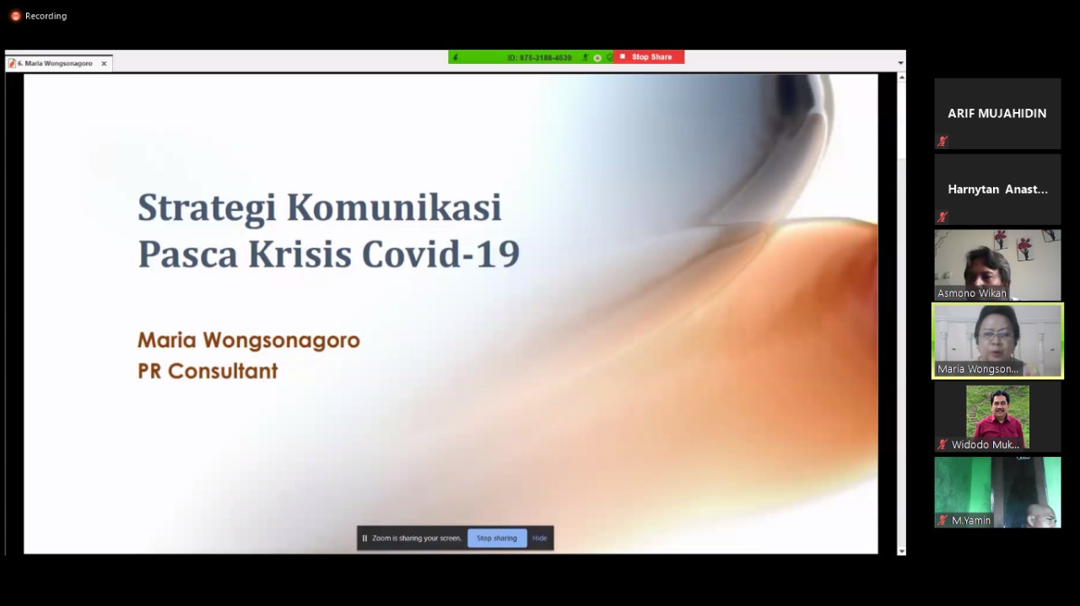The image size is (1080, 606).
Task: Click the red Recording indicator icon
Action: tap(15, 16)
